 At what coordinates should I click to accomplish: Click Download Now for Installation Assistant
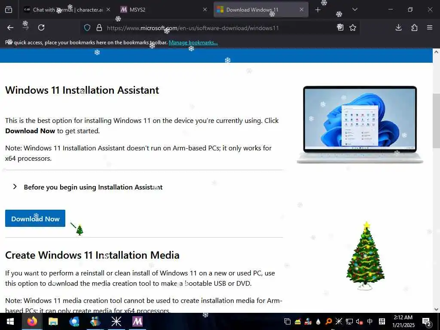point(35,218)
